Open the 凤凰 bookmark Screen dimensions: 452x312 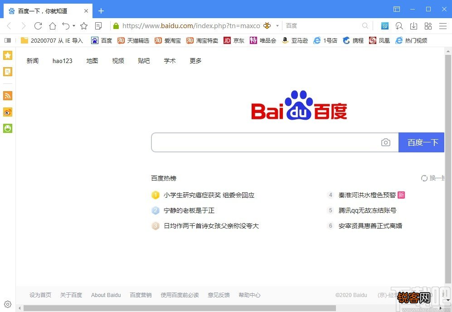tap(379, 41)
